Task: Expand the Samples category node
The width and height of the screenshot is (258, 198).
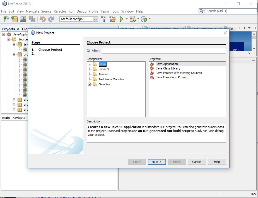Action: coord(89,84)
